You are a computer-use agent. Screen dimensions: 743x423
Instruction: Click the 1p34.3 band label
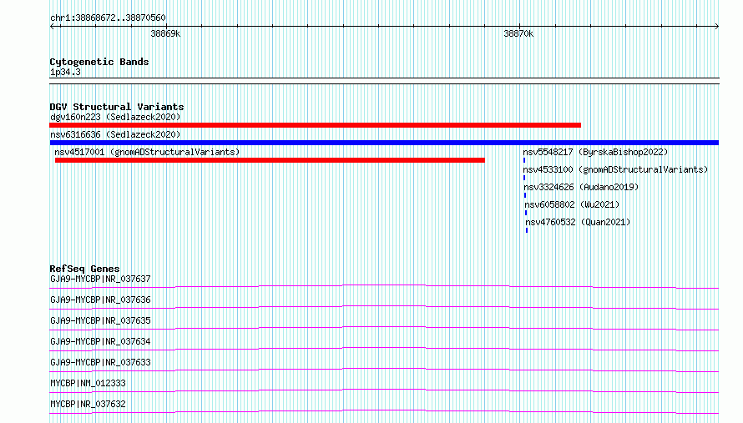[x=65, y=72]
